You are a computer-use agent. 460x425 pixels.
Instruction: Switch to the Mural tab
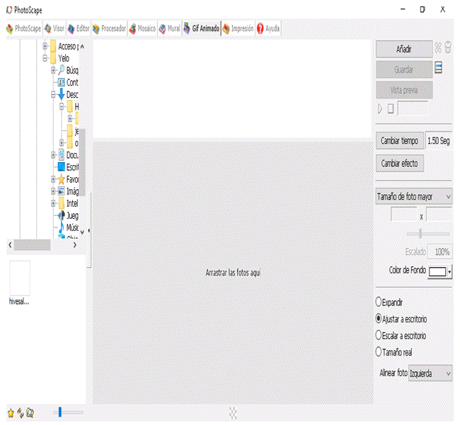pos(170,28)
